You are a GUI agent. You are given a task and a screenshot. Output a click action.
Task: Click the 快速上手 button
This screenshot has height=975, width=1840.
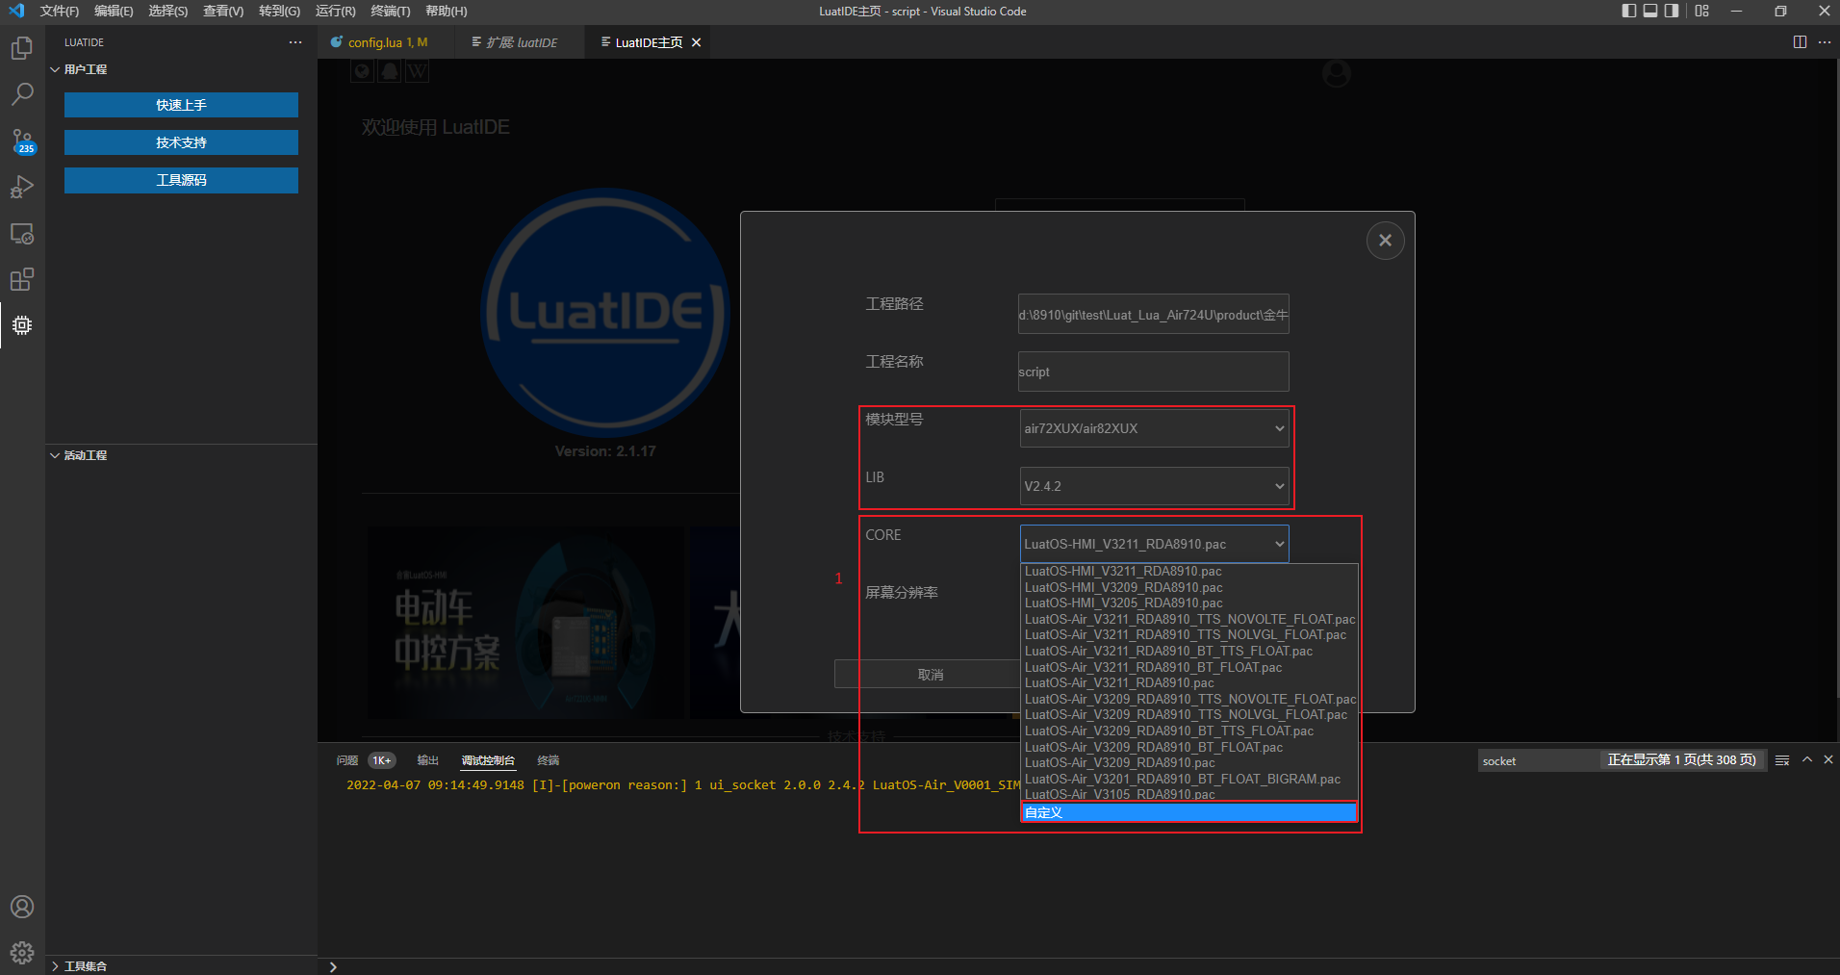click(181, 105)
